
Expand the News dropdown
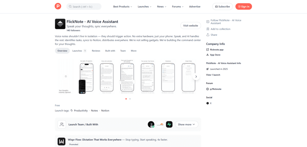click(162, 7)
